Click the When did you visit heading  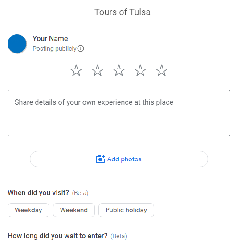38,192
